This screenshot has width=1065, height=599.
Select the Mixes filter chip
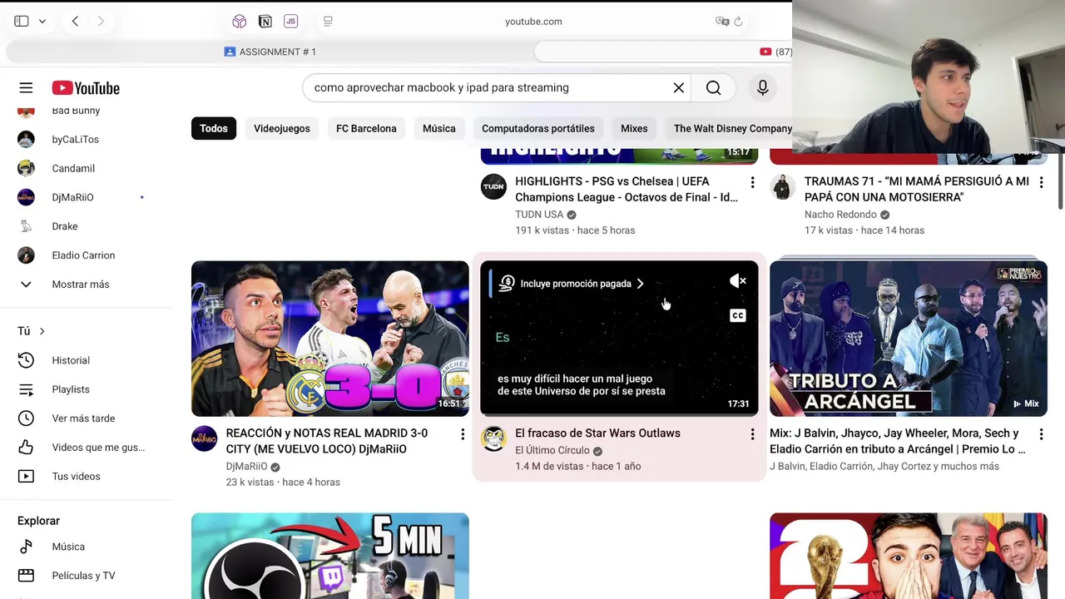pos(634,128)
